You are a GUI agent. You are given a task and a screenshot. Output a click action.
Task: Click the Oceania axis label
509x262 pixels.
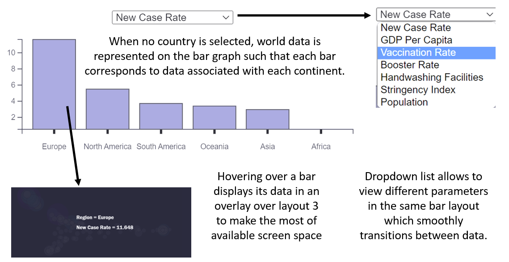[x=214, y=146]
